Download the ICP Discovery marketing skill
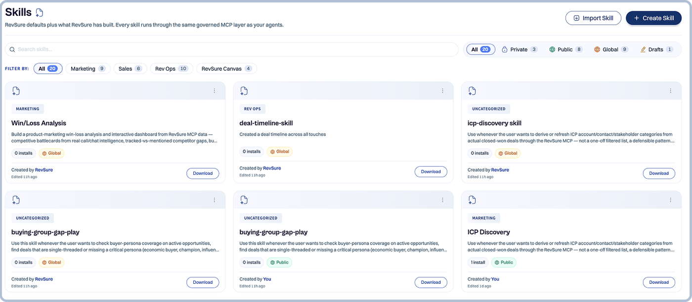 pos(659,282)
